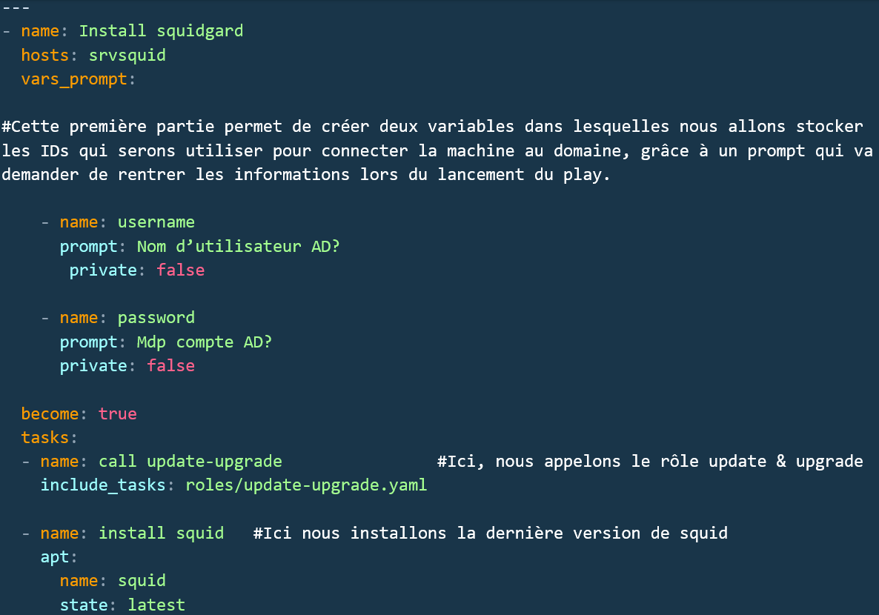Screen dimensions: 879x615
Task: Select the "latest" state value
Action: click(156, 605)
